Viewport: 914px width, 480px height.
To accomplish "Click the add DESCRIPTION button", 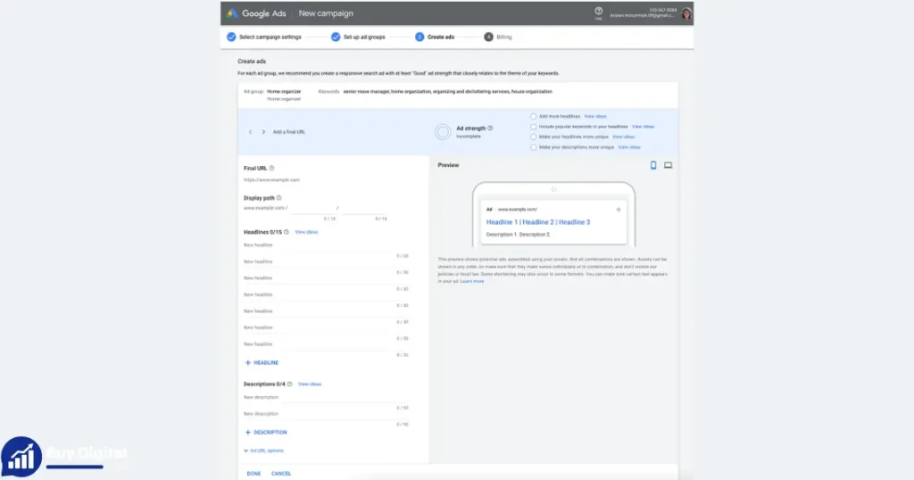I will pyautogui.click(x=266, y=433).
